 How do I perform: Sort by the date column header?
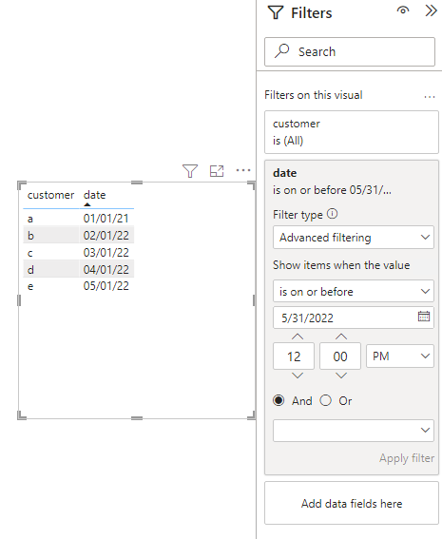pyautogui.click(x=94, y=195)
